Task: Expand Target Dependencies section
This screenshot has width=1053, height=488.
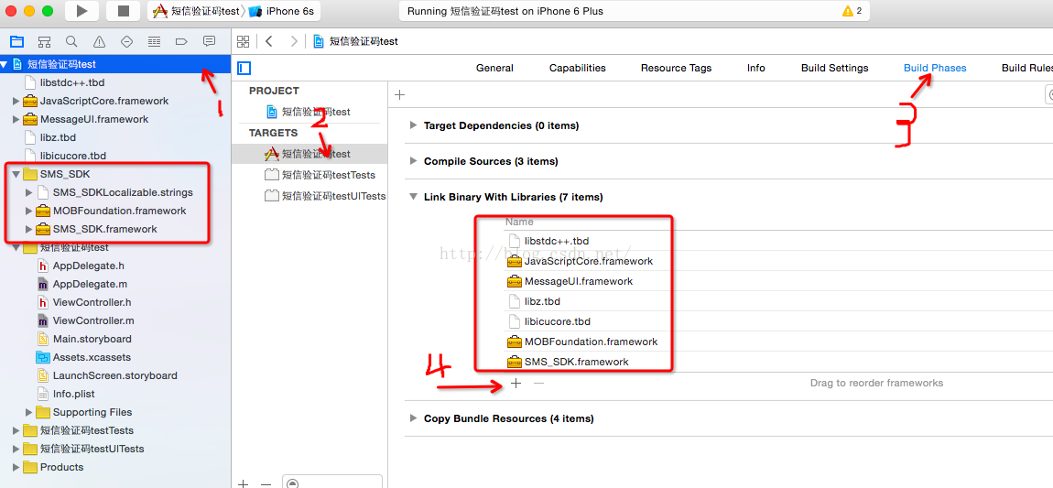Action: point(413,125)
